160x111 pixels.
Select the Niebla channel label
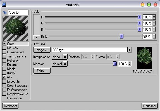pos(11,69)
